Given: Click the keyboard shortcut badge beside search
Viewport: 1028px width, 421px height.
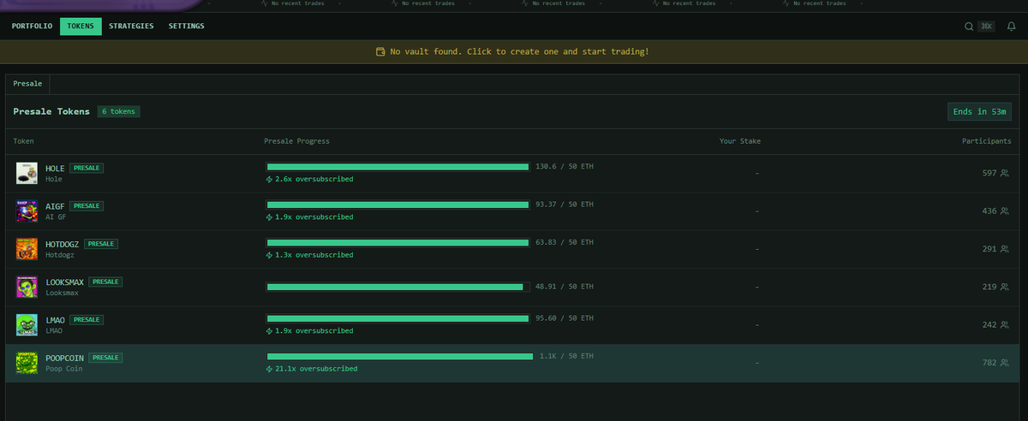Looking at the screenshot, I should 987,27.
